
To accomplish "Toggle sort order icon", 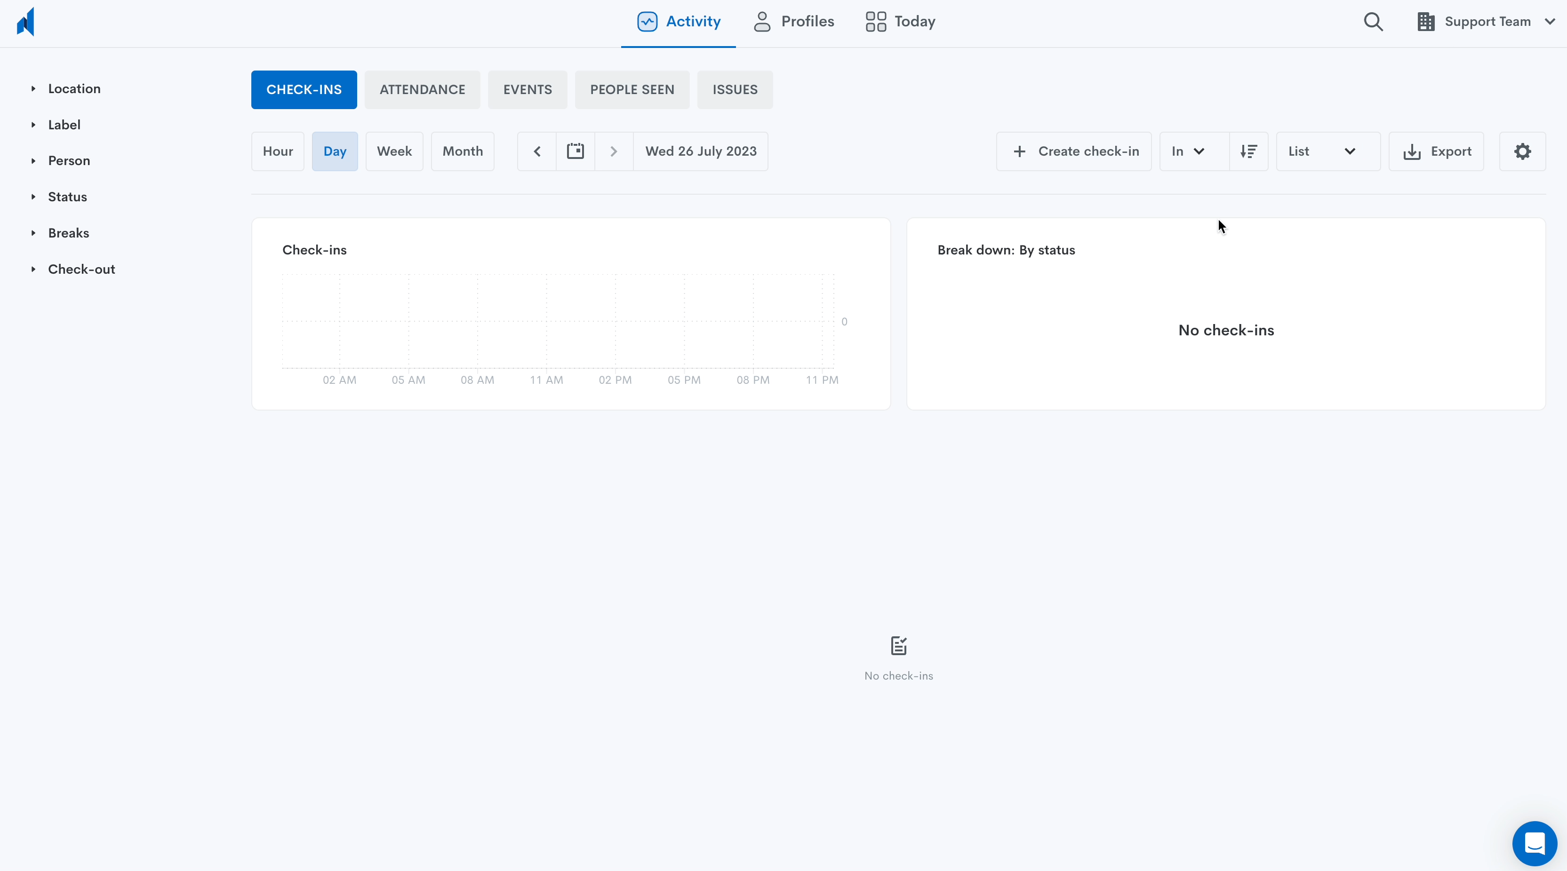I will pos(1249,151).
